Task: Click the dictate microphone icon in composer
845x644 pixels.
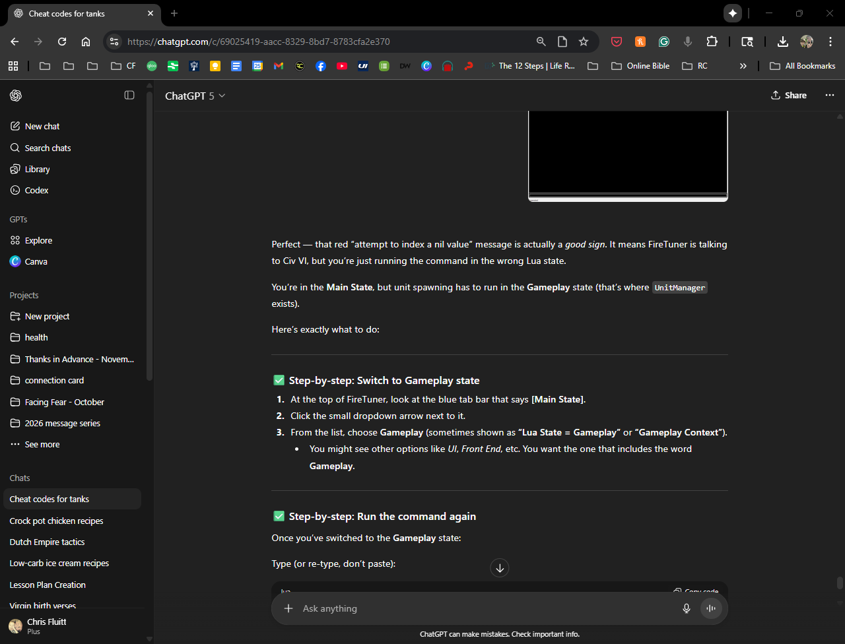Action: point(687,608)
